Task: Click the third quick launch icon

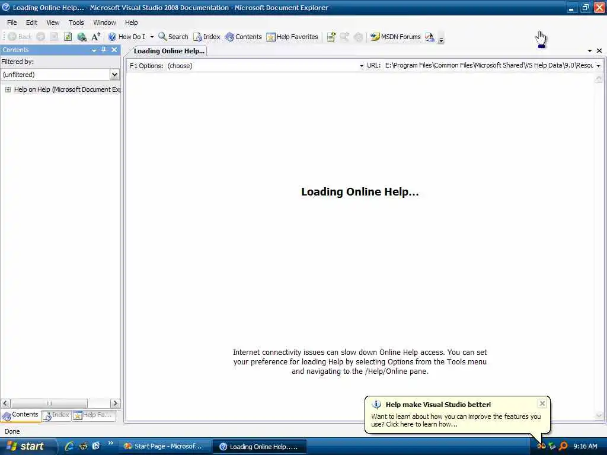Action: [96, 446]
